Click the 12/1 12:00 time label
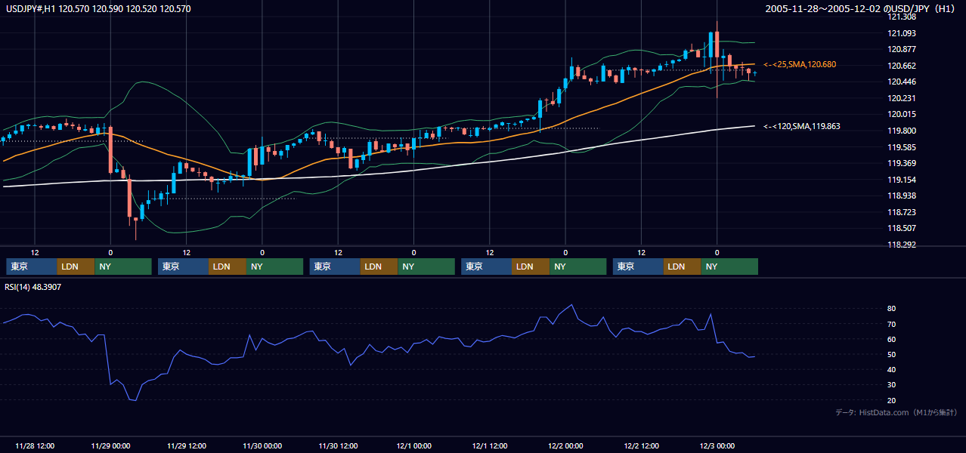 click(x=490, y=445)
